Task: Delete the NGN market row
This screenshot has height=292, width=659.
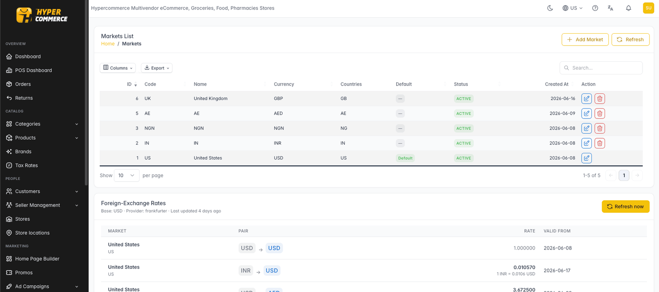Action: (x=600, y=128)
